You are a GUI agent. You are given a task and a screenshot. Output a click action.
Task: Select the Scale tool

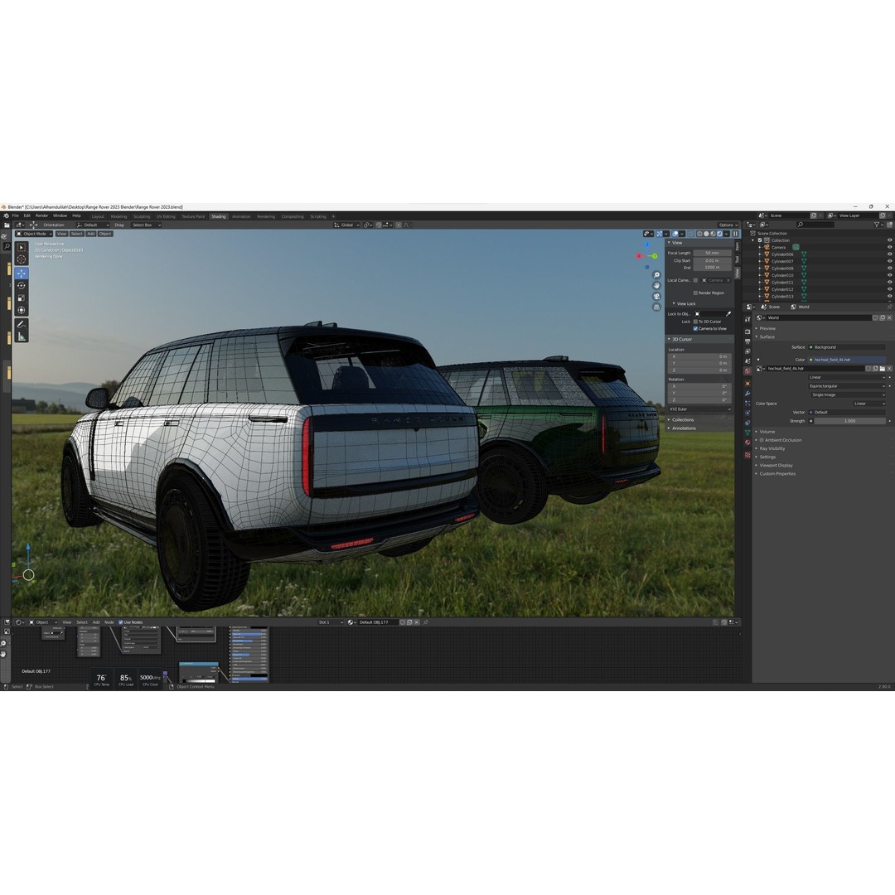[x=21, y=298]
